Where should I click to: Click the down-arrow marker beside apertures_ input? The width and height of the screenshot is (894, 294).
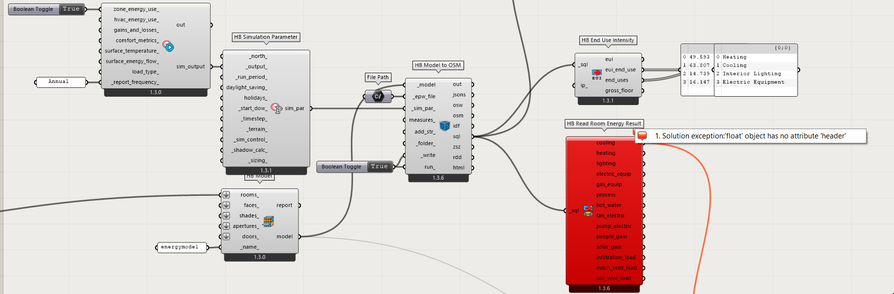[226, 226]
